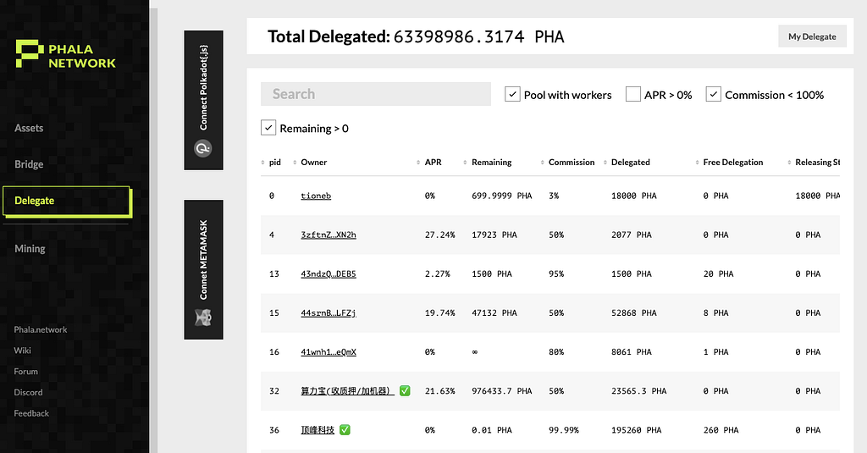
Task: Go to the Mining section
Action: tap(30, 248)
